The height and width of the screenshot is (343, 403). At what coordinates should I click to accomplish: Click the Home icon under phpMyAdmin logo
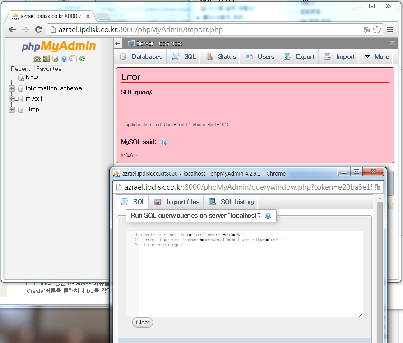37,59
